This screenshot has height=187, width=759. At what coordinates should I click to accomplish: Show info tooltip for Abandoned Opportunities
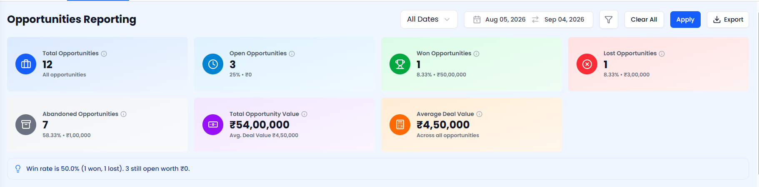click(124, 114)
